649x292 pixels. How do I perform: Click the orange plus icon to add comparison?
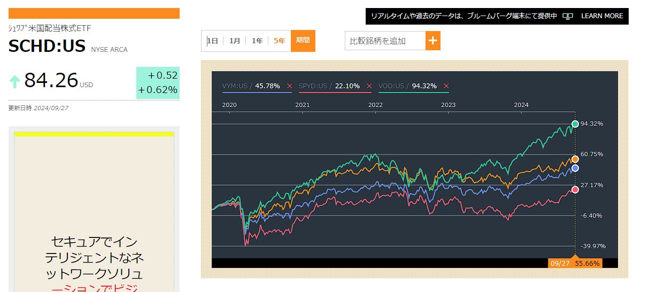(x=433, y=41)
